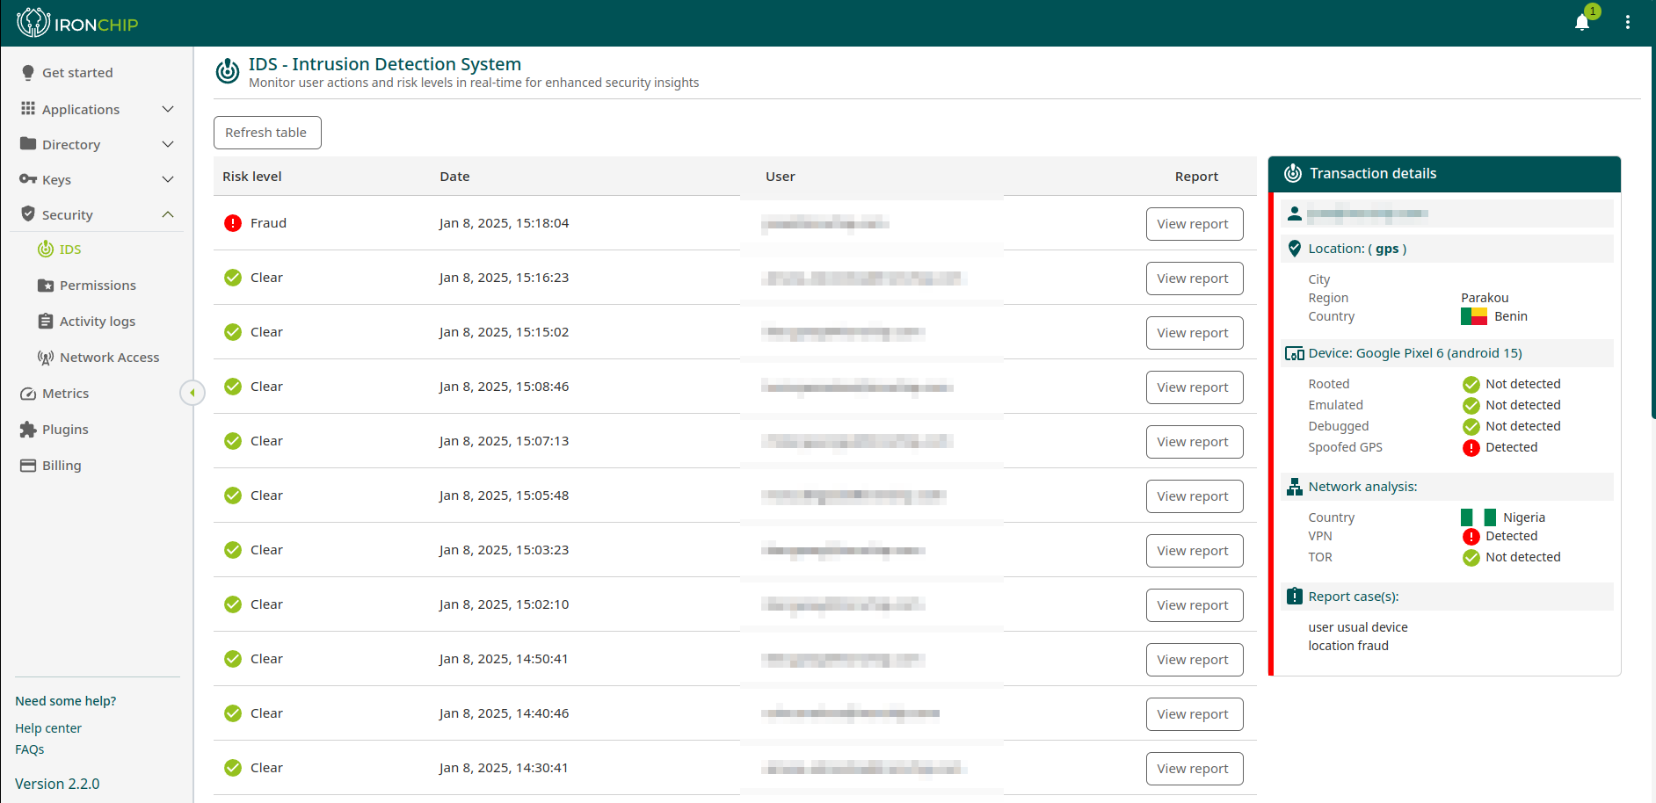Open the three-dot menu in the top bar
This screenshot has height=803, width=1656.
coord(1628,22)
